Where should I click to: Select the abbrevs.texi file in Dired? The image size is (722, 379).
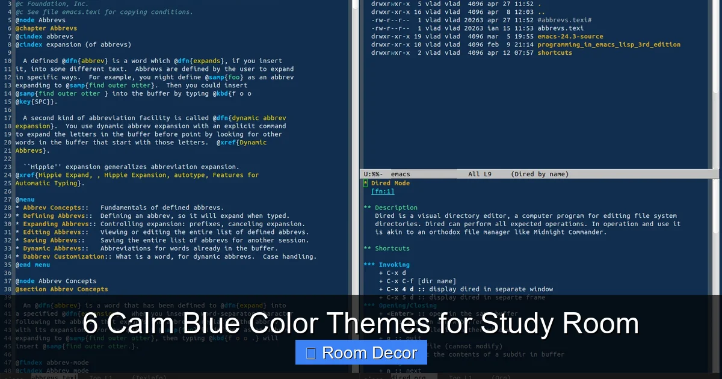(560, 28)
